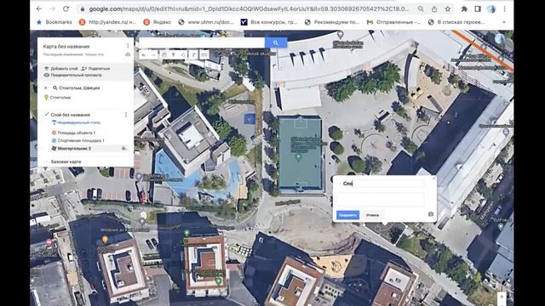Open the Bookmarks folder in the bookmarks bar

(54, 22)
